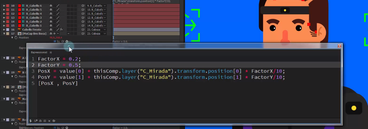Open the Expressionist panel menu
368x129 pixels.
pyautogui.click(x=51, y=52)
